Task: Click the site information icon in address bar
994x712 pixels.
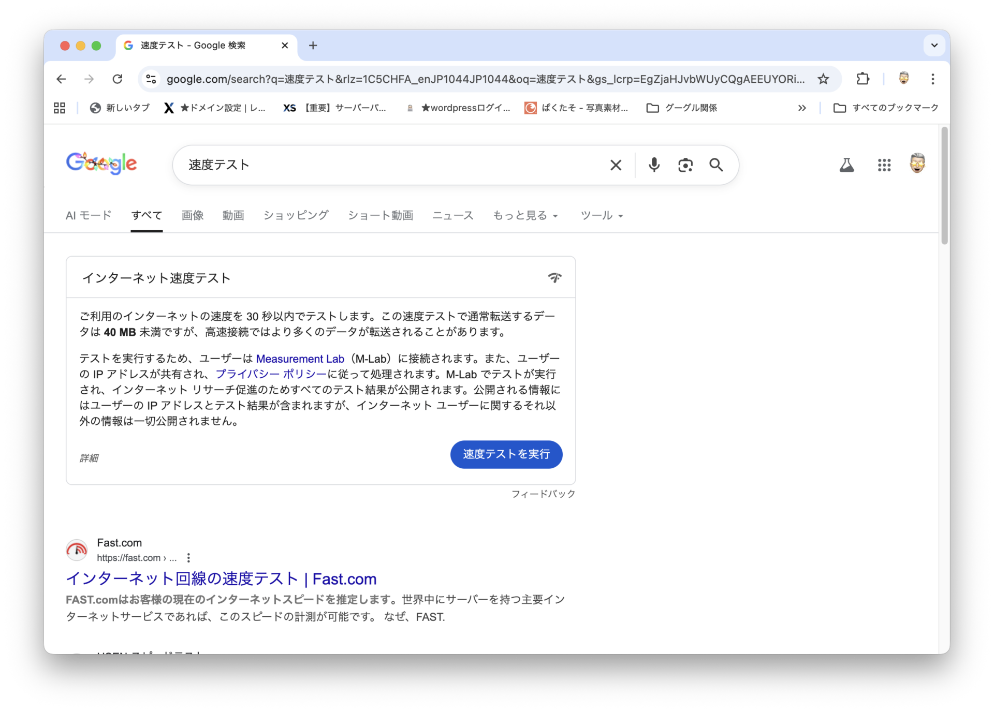Action: click(x=151, y=79)
